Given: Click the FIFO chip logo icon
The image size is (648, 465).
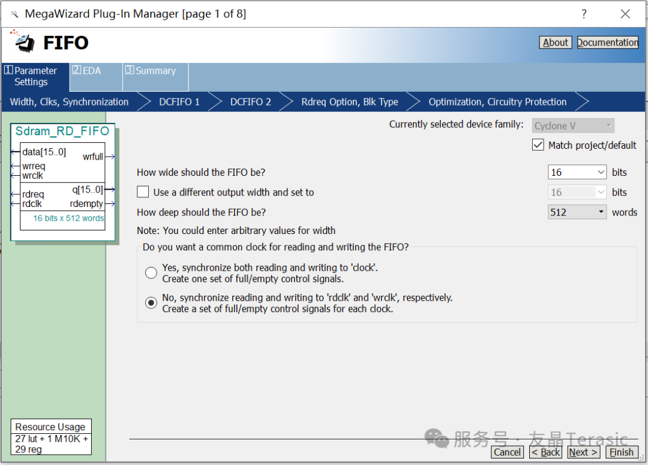Looking at the screenshot, I should tap(25, 42).
